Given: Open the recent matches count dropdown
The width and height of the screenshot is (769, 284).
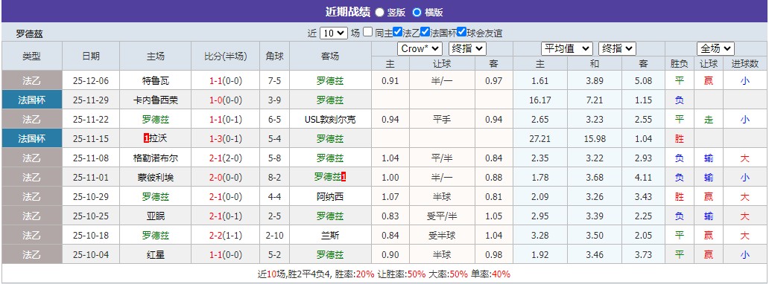Looking at the screenshot, I should click(x=334, y=33).
